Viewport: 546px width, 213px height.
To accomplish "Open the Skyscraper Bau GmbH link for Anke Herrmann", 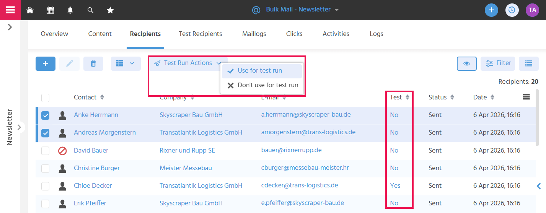I will (191, 115).
